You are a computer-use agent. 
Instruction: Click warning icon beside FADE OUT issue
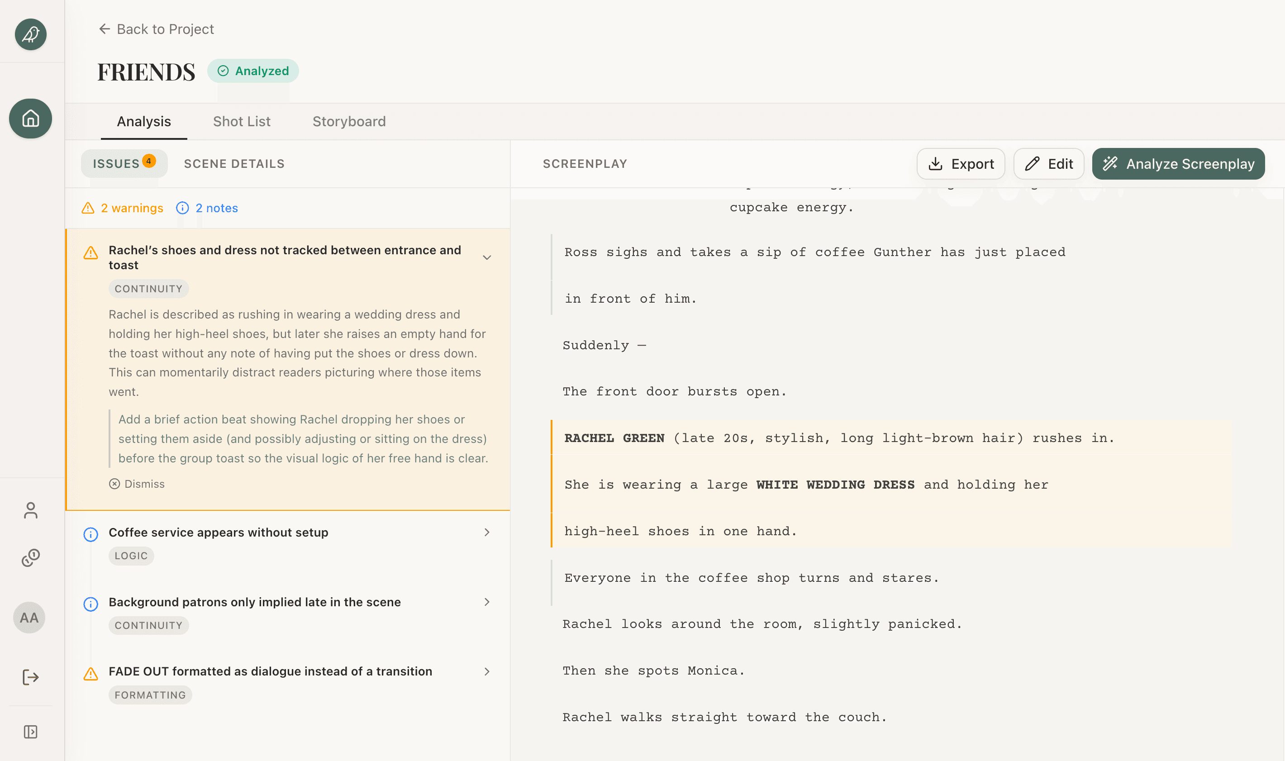coord(91,674)
